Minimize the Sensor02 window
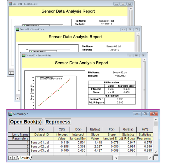 tap(124, 29)
